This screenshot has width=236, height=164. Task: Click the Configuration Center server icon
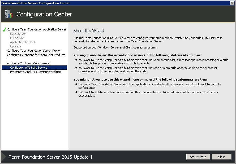[8, 14]
